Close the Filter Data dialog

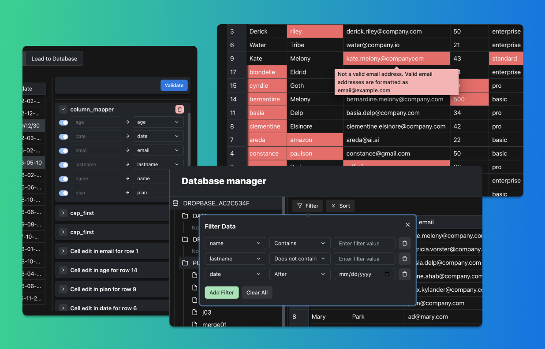(x=407, y=225)
